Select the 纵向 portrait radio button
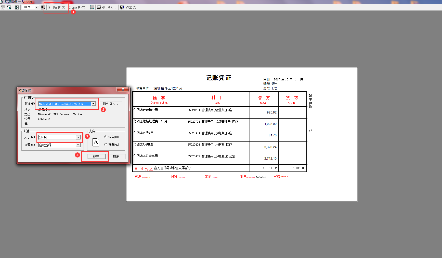Image resolution: width=442 pixels, height=258 pixels. (106, 137)
